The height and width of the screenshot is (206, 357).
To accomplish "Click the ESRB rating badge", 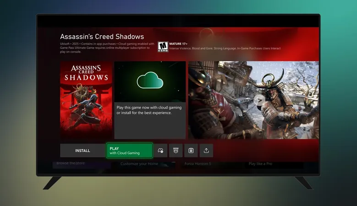I will pyautogui.click(x=163, y=47).
